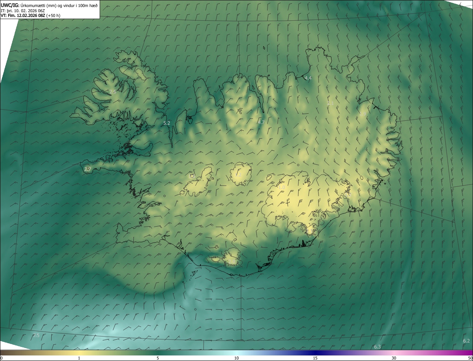Select the 10 tick on the color scale
The height and width of the screenshot is (361, 473).
[236, 358]
